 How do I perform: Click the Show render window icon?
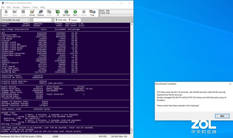(49, 13)
